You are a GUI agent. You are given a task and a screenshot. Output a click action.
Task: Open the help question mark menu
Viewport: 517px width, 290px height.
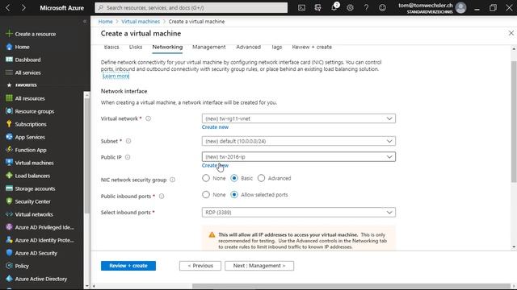point(366,7)
